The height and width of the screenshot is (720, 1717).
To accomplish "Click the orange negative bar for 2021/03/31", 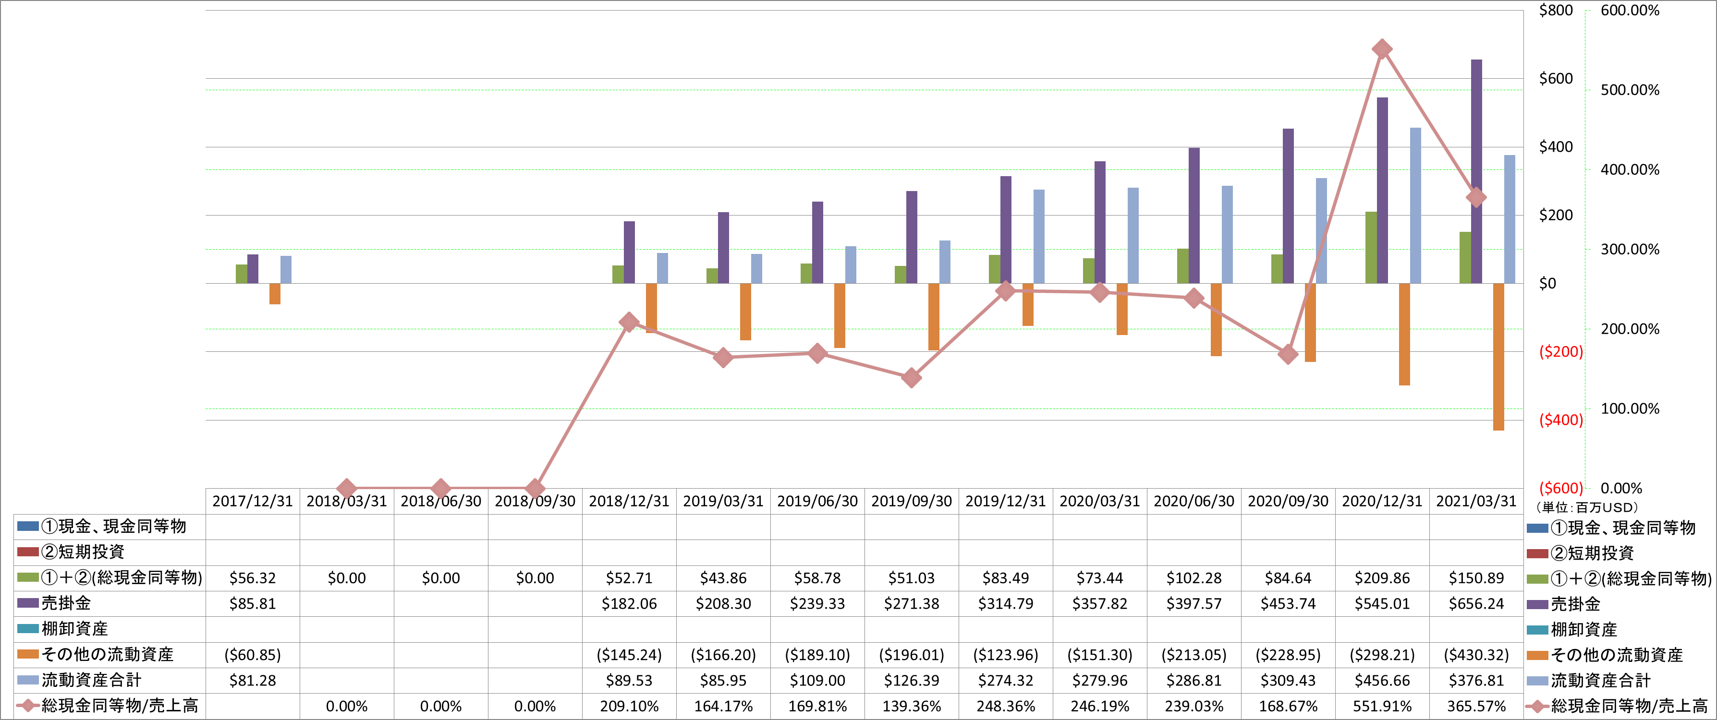I will coord(1498,357).
